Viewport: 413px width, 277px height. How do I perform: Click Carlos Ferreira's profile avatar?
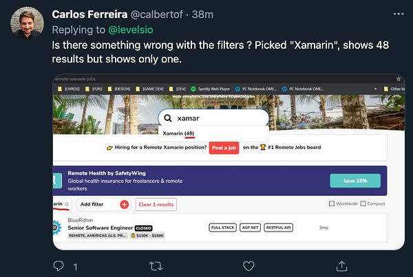pos(27,23)
